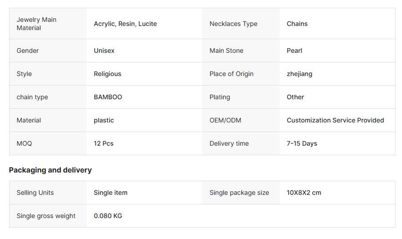
Task: Select the "Plating" attribute label
Action: [x=219, y=97]
